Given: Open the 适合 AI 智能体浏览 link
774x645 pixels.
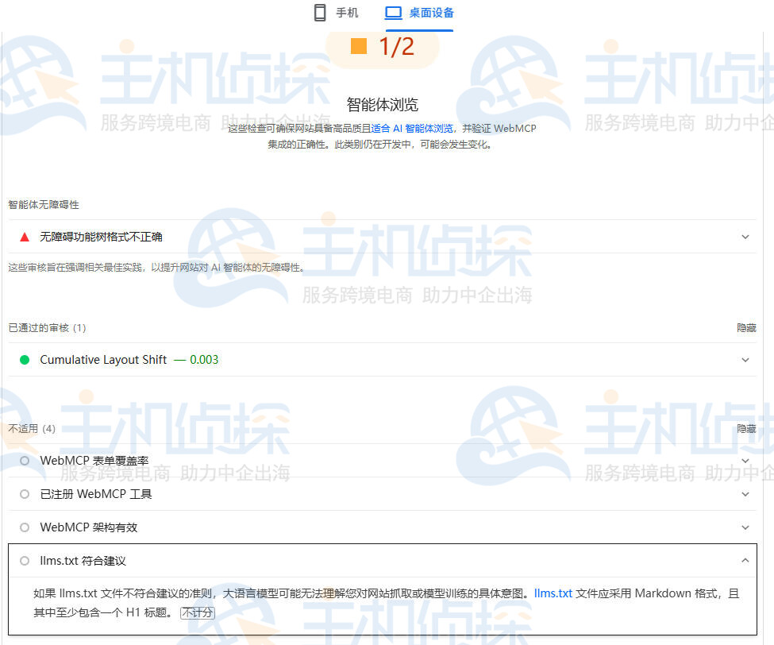Looking at the screenshot, I should point(412,129).
